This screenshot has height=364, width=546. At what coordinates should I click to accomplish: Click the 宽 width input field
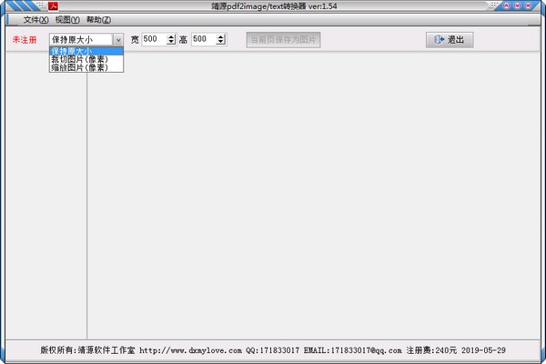pyautogui.click(x=154, y=40)
